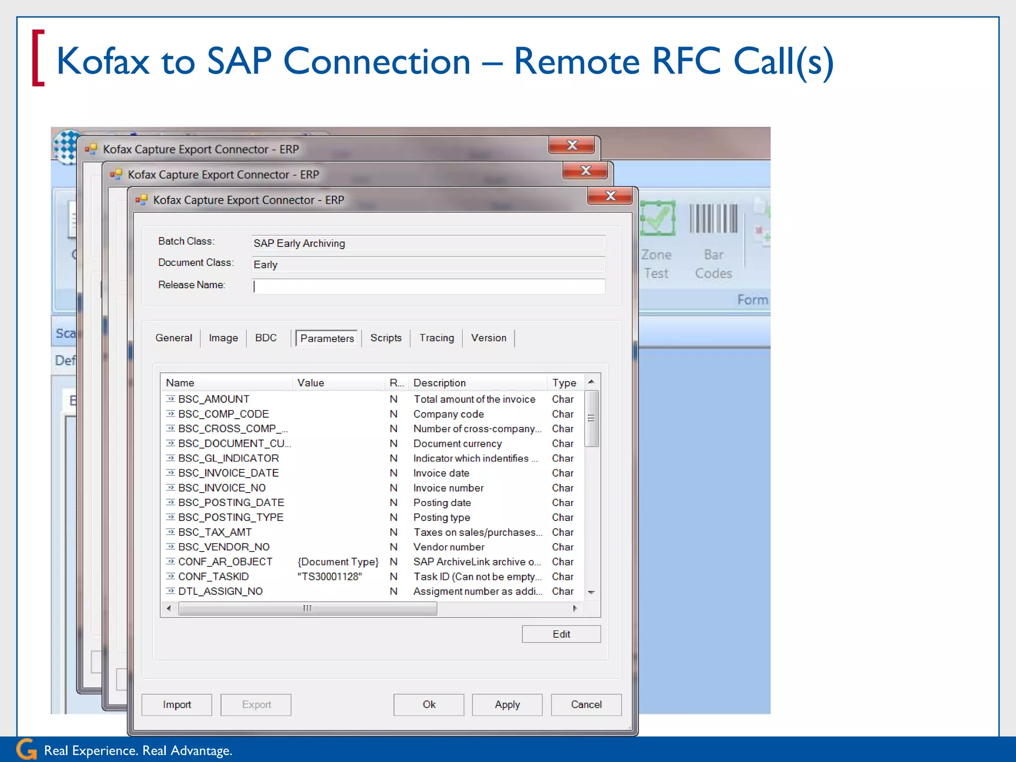Click the "TS30001128" value cell

pos(330,576)
